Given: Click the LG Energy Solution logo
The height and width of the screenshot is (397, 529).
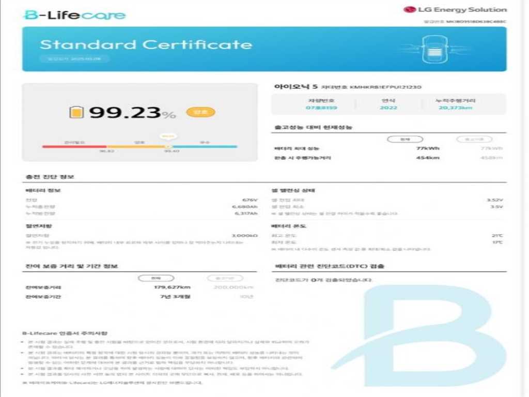Looking at the screenshot, I should click(455, 9).
